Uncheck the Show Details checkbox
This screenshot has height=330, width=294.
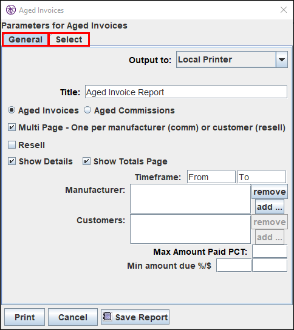(12, 161)
